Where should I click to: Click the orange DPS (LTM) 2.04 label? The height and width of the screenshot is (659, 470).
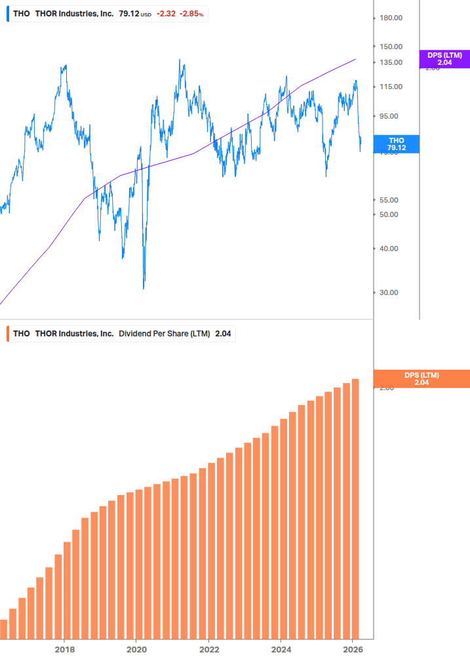click(x=421, y=378)
